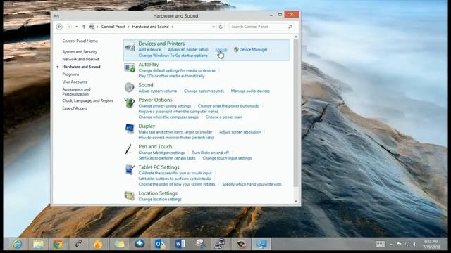Launch Google Chrome from the taskbar

pyautogui.click(x=58, y=244)
